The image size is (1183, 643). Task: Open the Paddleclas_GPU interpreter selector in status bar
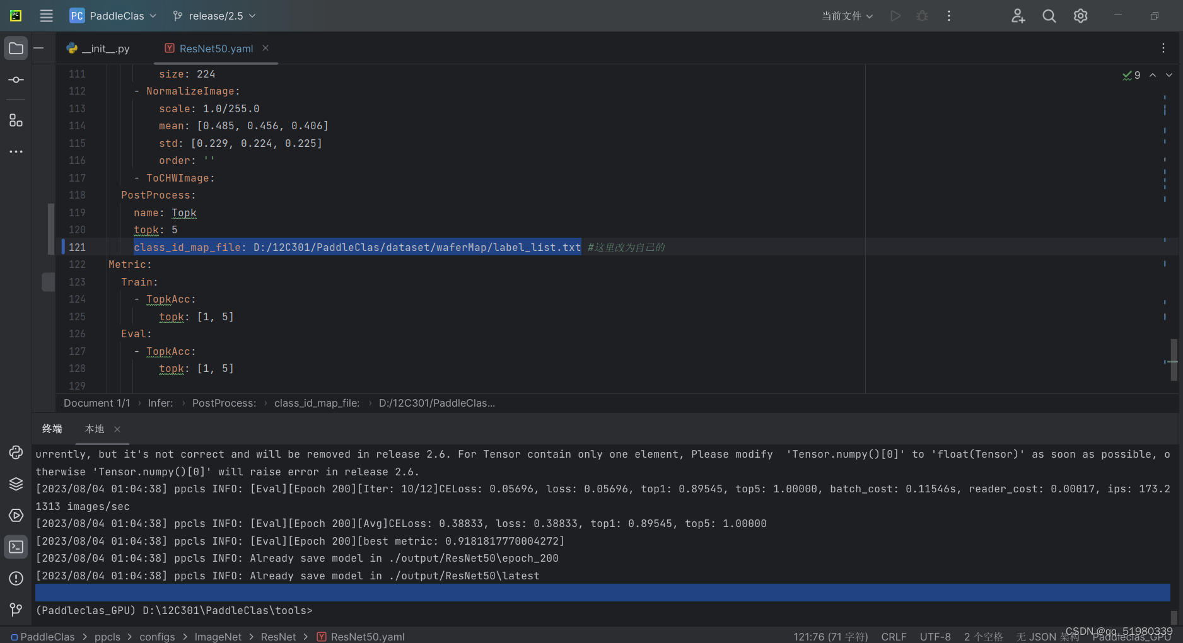[x=1131, y=638]
